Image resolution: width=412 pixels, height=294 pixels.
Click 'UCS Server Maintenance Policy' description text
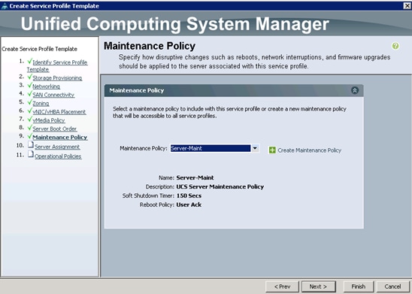pos(220,186)
